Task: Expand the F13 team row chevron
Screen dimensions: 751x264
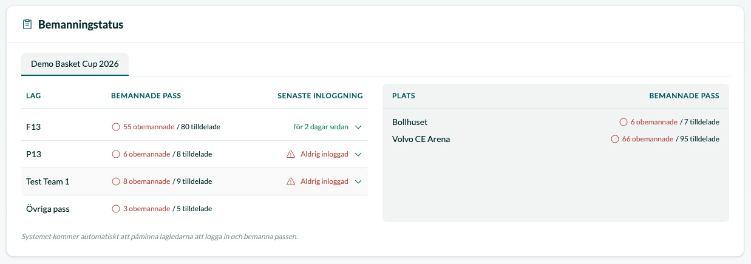Action: pyautogui.click(x=358, y=127)
